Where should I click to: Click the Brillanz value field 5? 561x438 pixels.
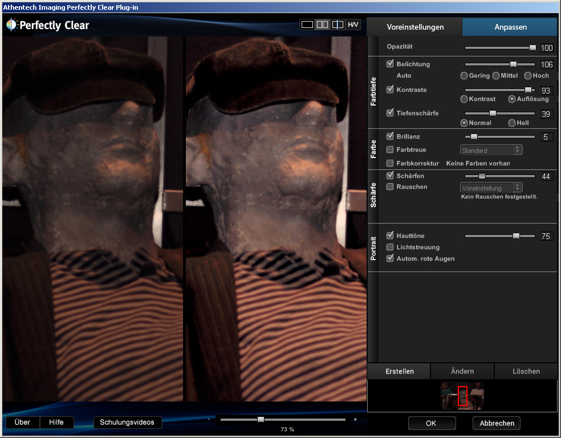546,137
